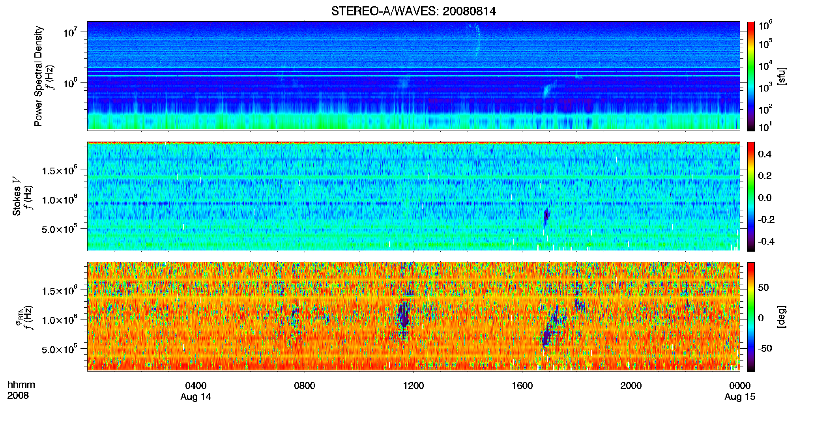Click the φ RTN degree color bar
Image resolution: width=827 pixels, height=426 pixels.
tap(751, 317)
